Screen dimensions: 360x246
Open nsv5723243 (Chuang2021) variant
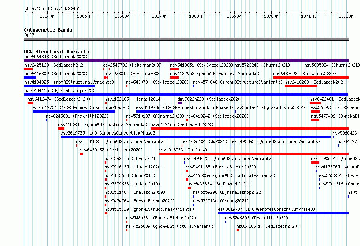[x=262, y=65]
